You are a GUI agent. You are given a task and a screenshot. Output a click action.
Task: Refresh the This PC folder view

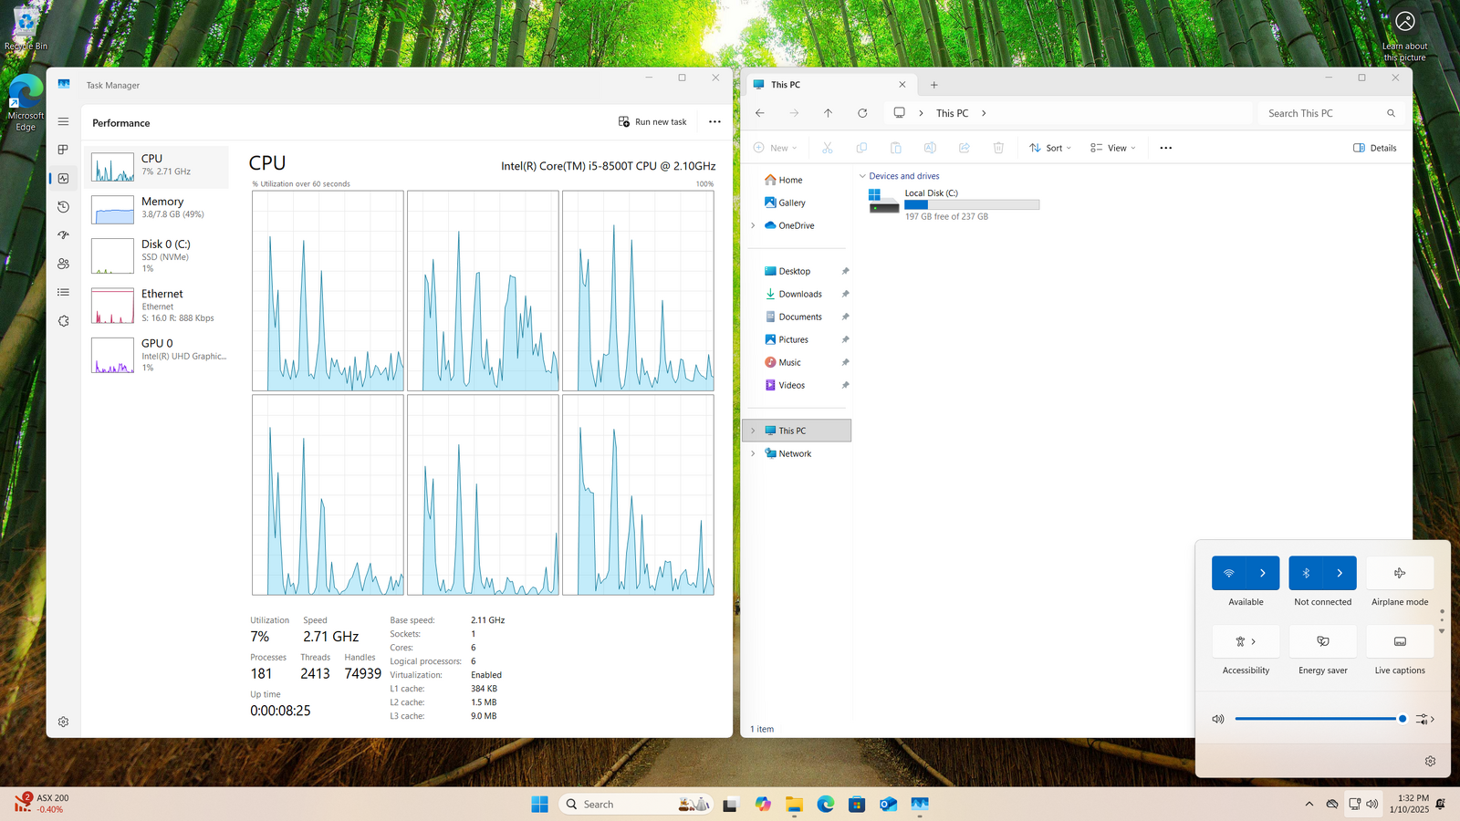862,113
